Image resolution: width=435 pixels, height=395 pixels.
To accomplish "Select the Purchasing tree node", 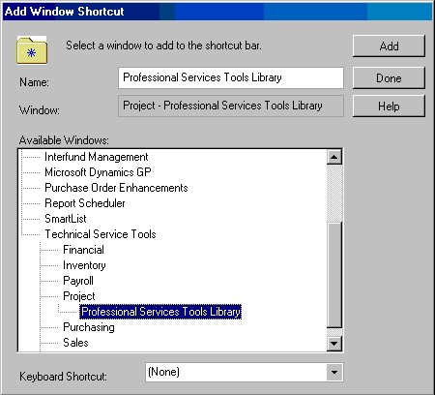I will click(89, 327).
